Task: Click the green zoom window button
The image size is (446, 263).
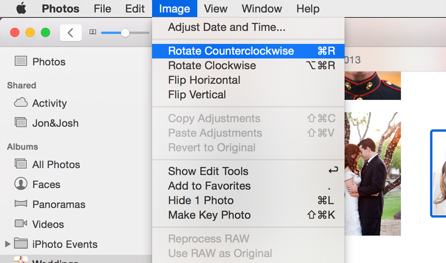Action: pos(46,33)
